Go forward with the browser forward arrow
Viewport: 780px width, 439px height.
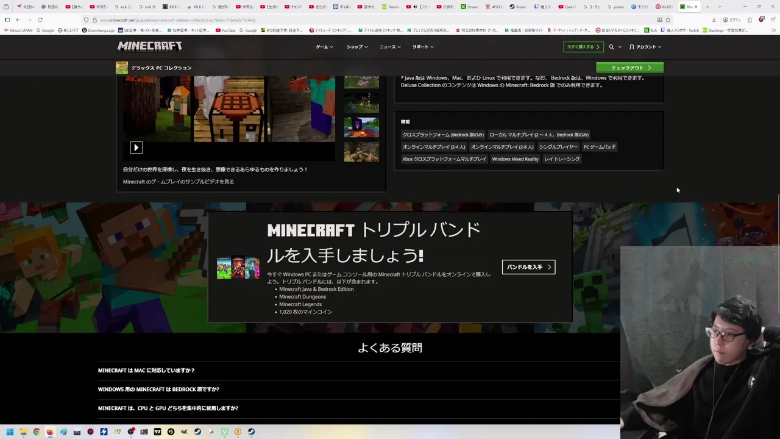coord(29,20)
